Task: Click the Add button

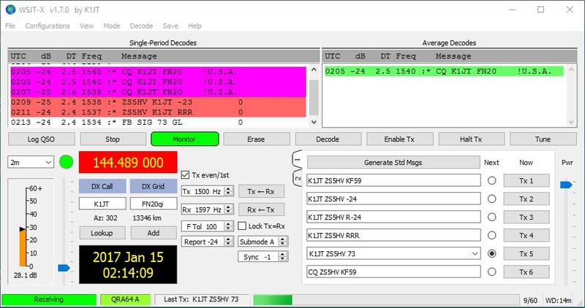Action: coord(154,233)
